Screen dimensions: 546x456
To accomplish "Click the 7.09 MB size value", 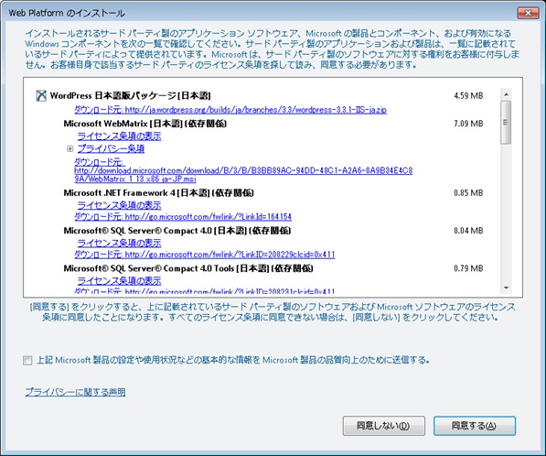I will click(468, 124).
